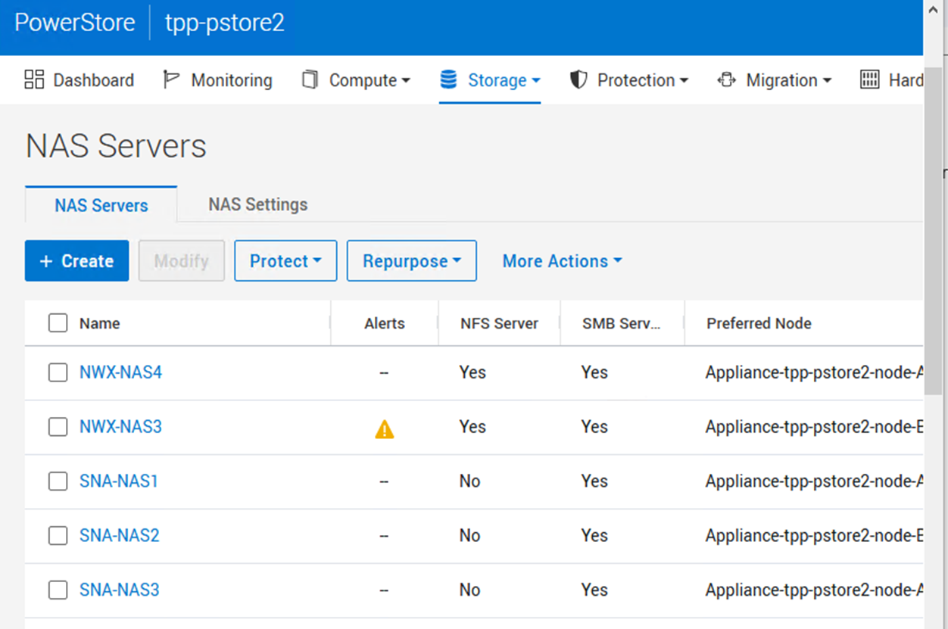Sort by the Name column header

99,323
